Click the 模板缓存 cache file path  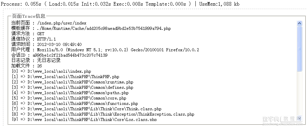(x=104, y=28)
